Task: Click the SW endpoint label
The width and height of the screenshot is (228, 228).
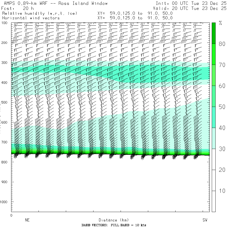Action: coord(205,220)
